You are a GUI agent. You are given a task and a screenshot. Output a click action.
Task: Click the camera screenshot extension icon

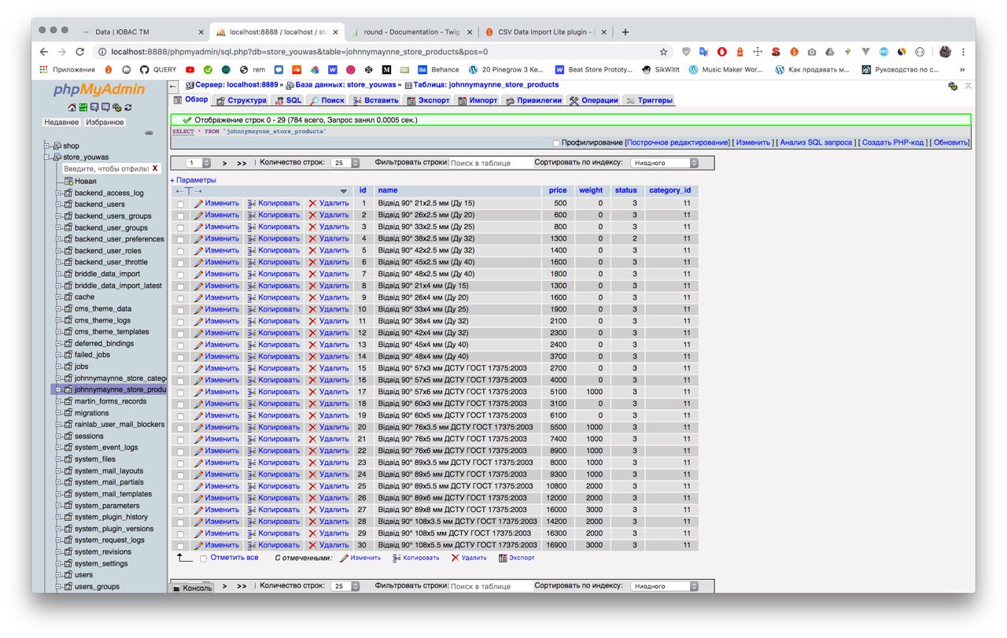click(811, 52)
